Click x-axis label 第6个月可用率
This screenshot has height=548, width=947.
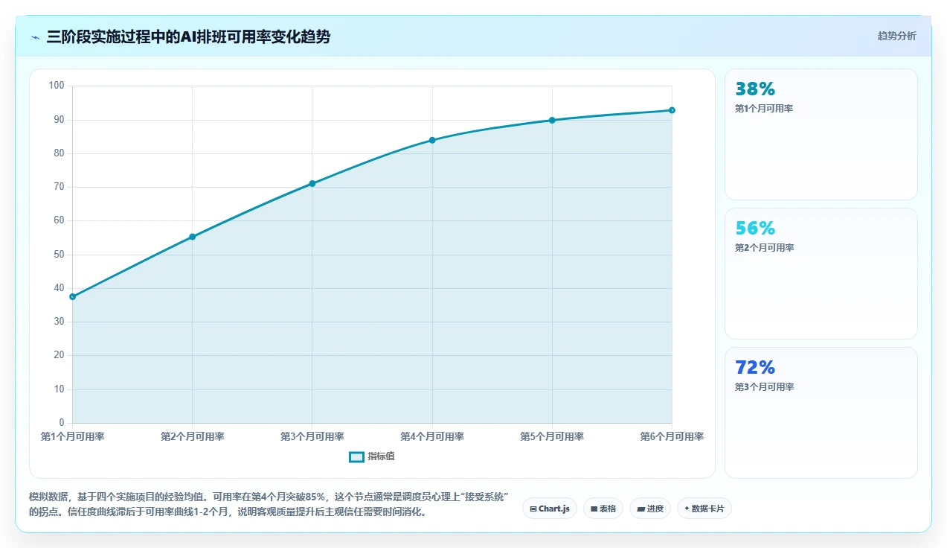click(x=672, y=437)
